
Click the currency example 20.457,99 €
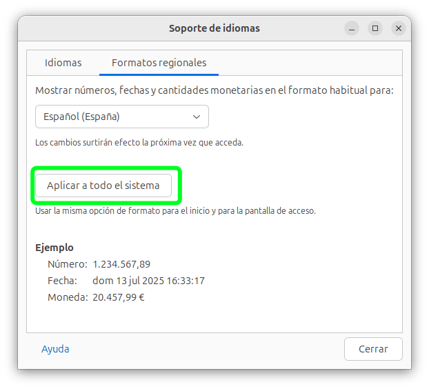pyautogui.click(x=119, y=297)
